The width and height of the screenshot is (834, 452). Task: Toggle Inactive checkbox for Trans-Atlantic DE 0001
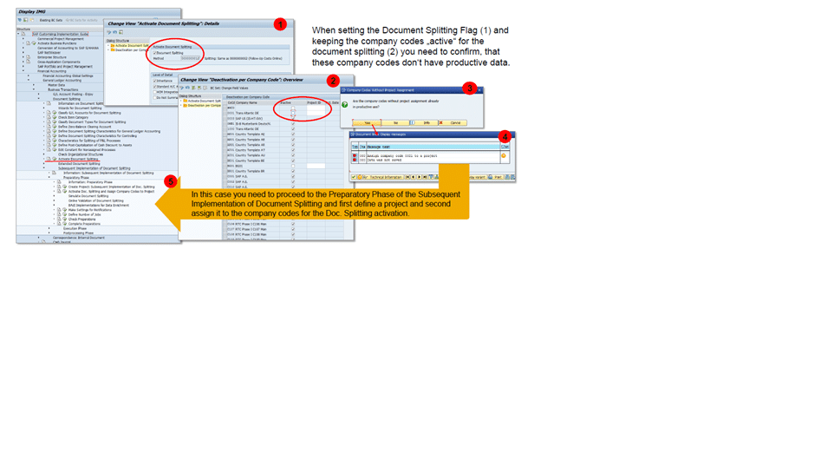pyautogui.click(x=294, y=113)
